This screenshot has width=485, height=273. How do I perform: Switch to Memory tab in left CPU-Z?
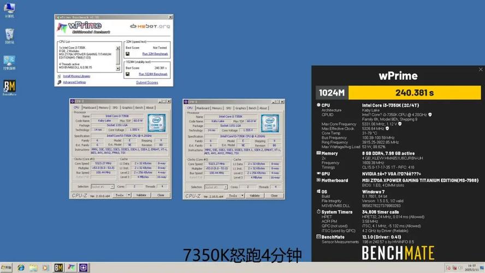click(x=104, y=108)
